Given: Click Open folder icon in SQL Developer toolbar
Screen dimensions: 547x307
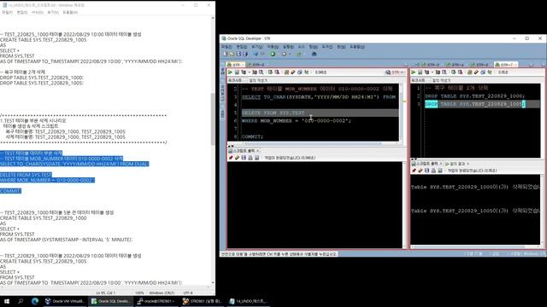Looking at the screenshot, I should click(x=232, y=54).
